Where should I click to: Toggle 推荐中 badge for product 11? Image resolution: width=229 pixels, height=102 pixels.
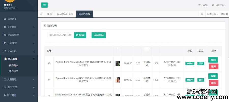click(x=190, y=80)
